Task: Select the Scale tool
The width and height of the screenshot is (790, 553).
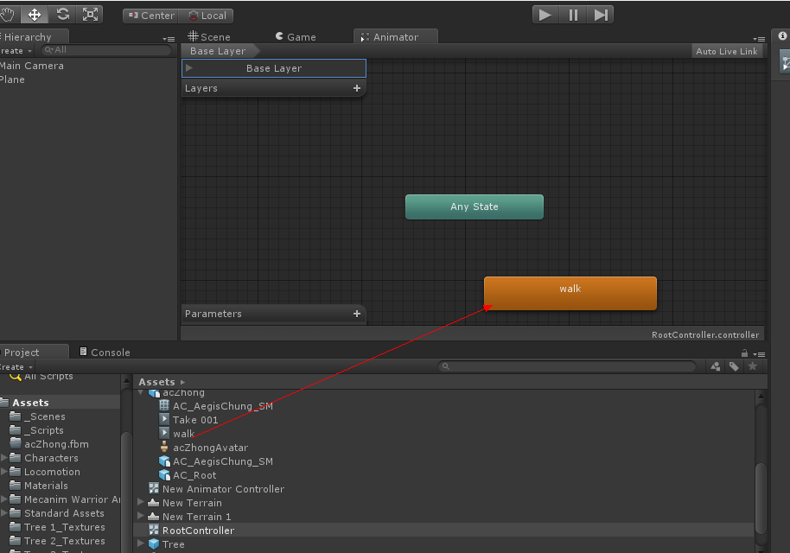Action: click(90, 15)
